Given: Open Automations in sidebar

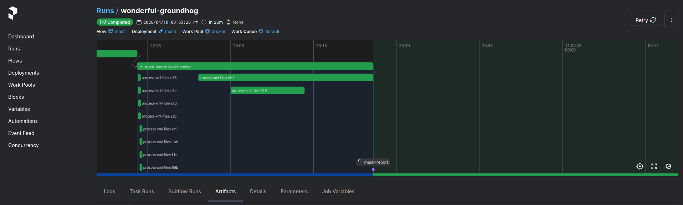Looking at the screenshot, I should click(23, 121).
